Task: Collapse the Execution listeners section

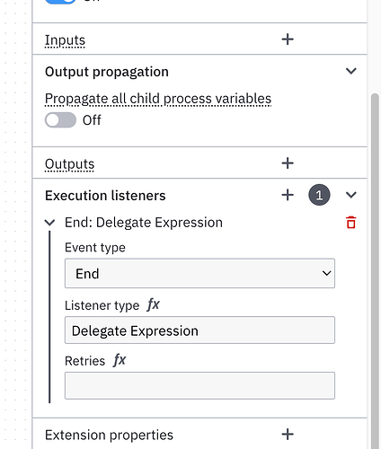Action: 351,195
